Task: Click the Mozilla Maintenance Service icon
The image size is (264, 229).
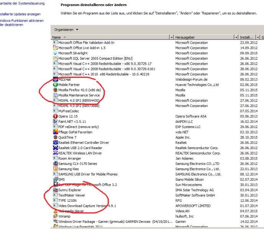Action: 56,95
